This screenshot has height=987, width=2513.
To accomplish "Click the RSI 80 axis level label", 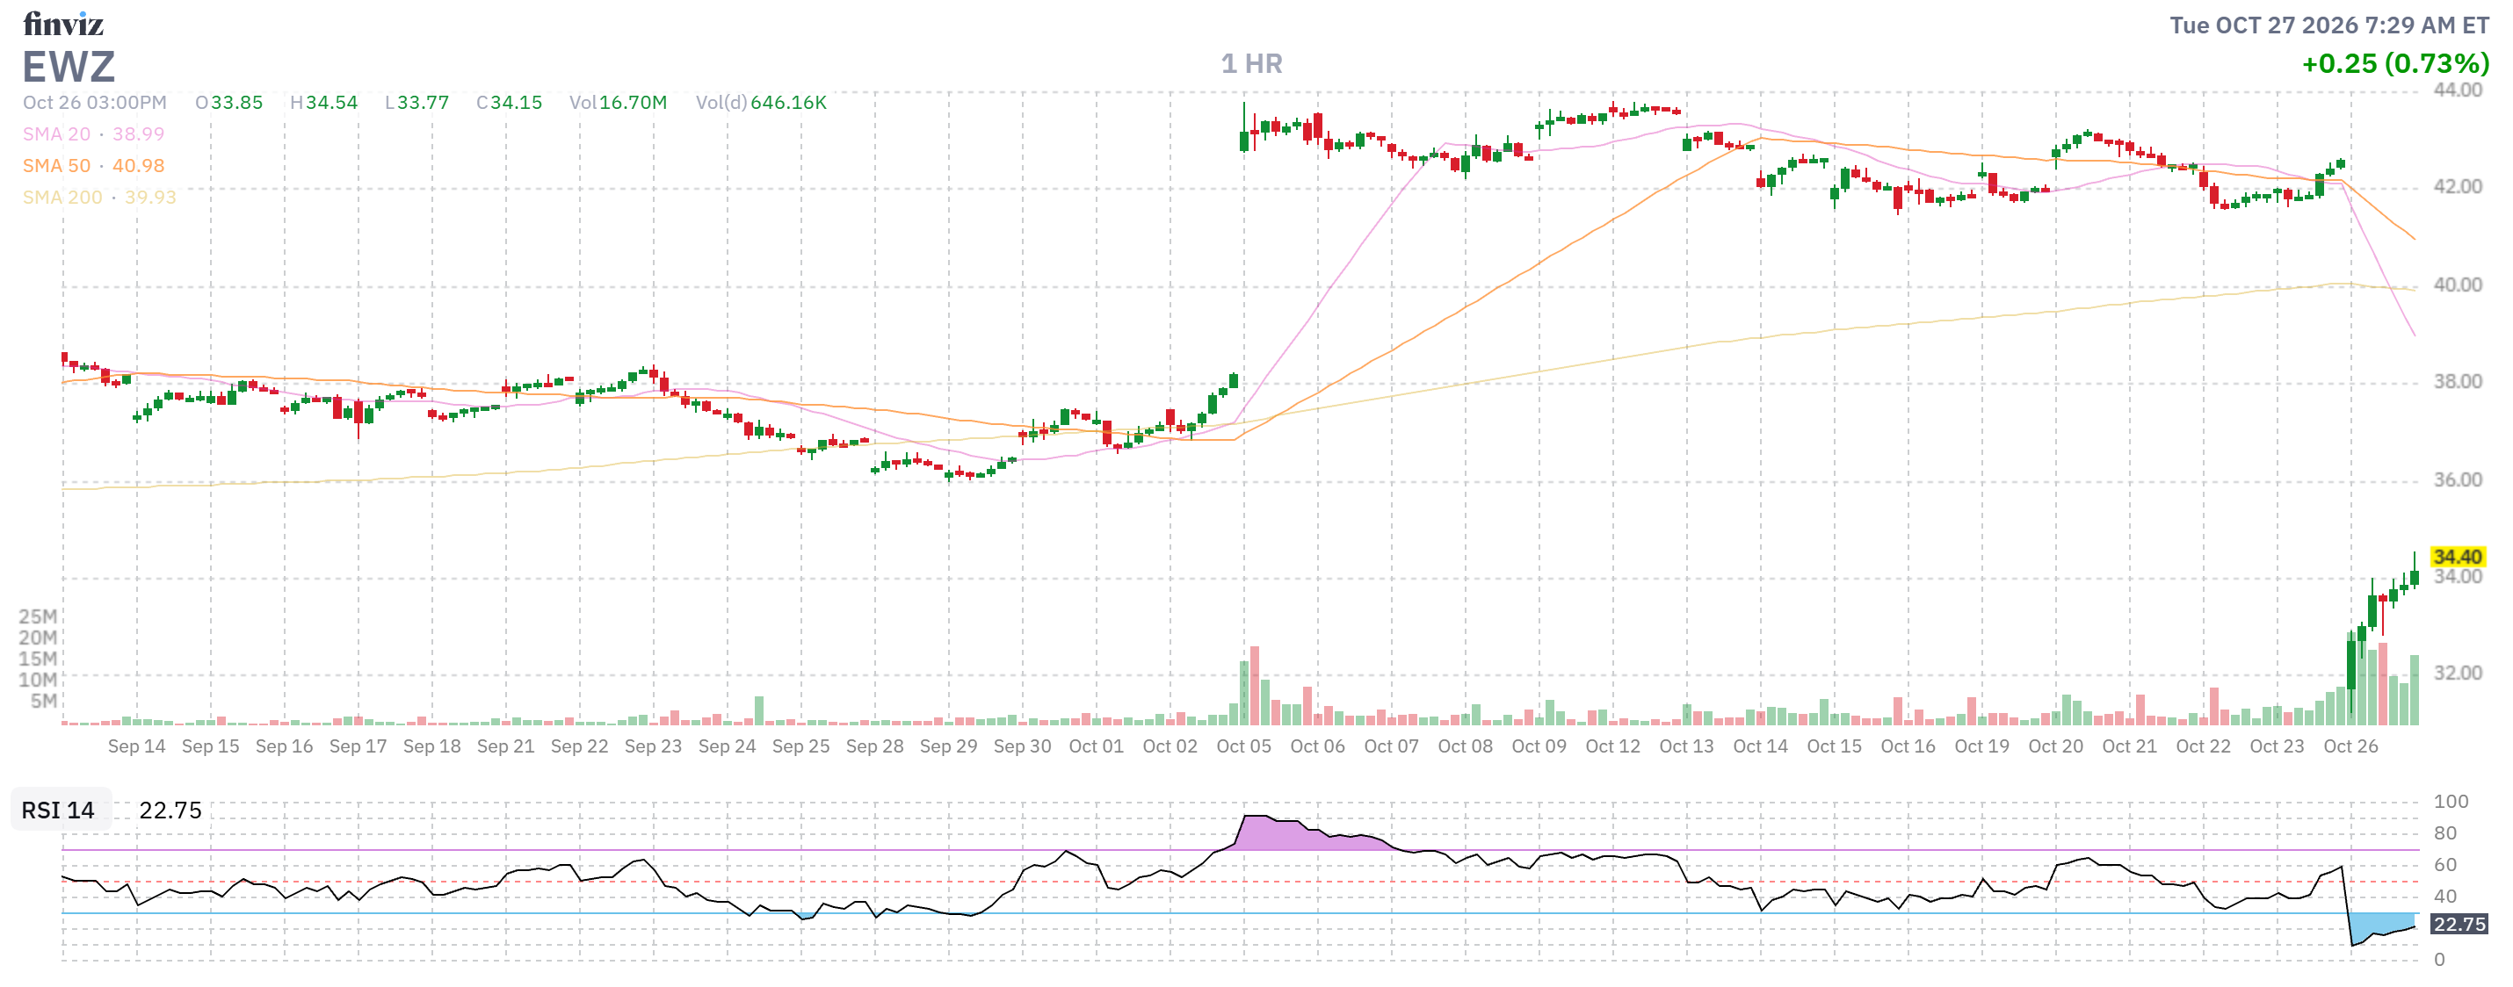I will [x=2444, y=833].
